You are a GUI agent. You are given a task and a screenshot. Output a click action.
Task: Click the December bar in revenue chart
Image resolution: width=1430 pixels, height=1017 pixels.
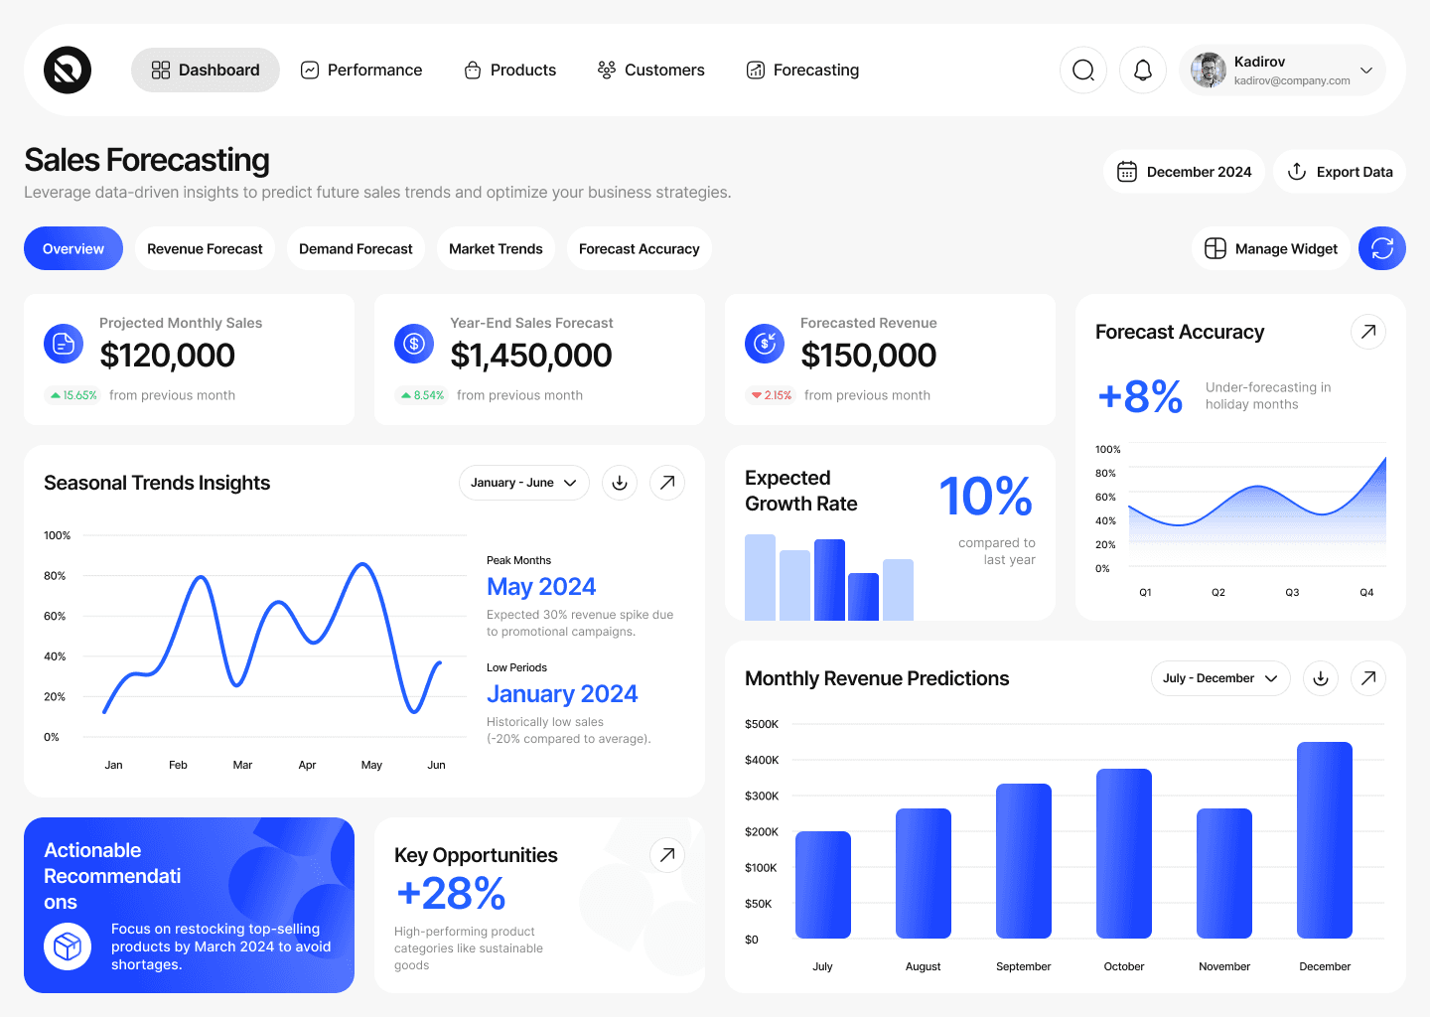click(x=1325, y=840)
